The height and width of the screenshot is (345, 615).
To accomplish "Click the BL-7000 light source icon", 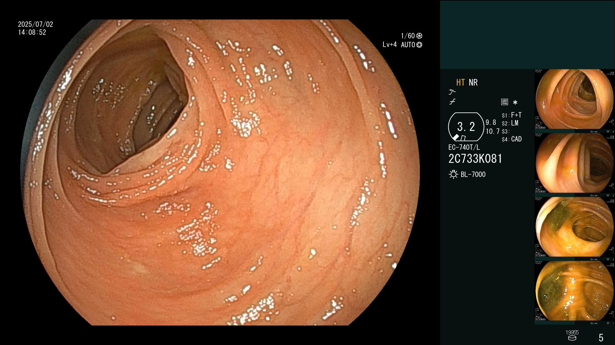I will (453, 174).
